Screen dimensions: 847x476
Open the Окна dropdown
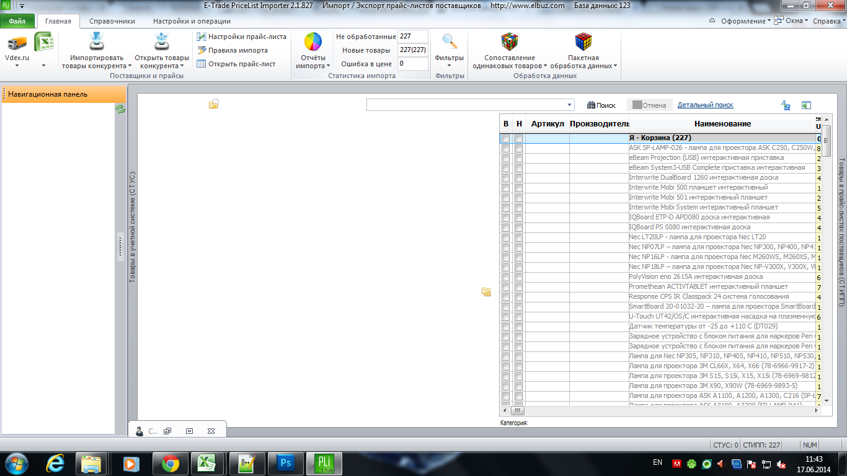797,21
